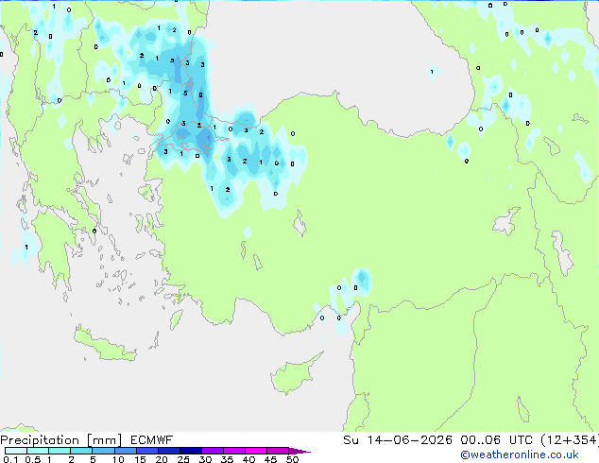599x463 pixels.
Task: Click the legend value '10'
Action: [x=118, y=459]
